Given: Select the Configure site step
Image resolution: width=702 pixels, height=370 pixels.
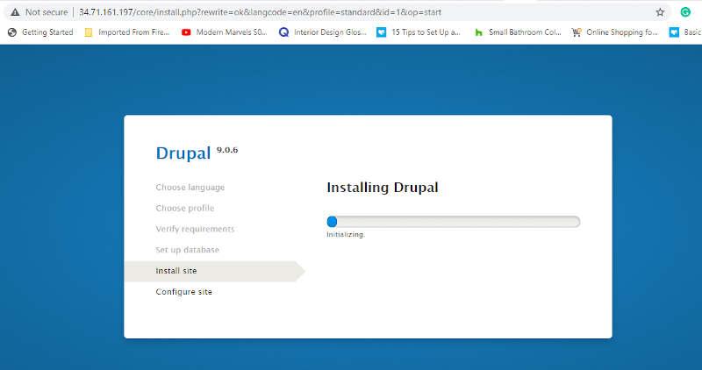Looking at the screenshot, I should (184, 292).
